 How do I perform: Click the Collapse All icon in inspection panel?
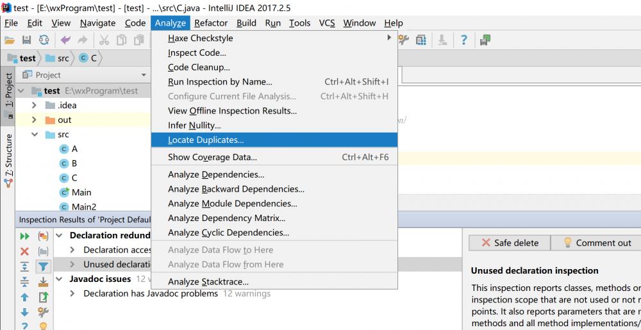25,282
